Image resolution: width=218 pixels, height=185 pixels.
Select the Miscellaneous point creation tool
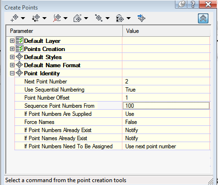[x=14, y=18]
